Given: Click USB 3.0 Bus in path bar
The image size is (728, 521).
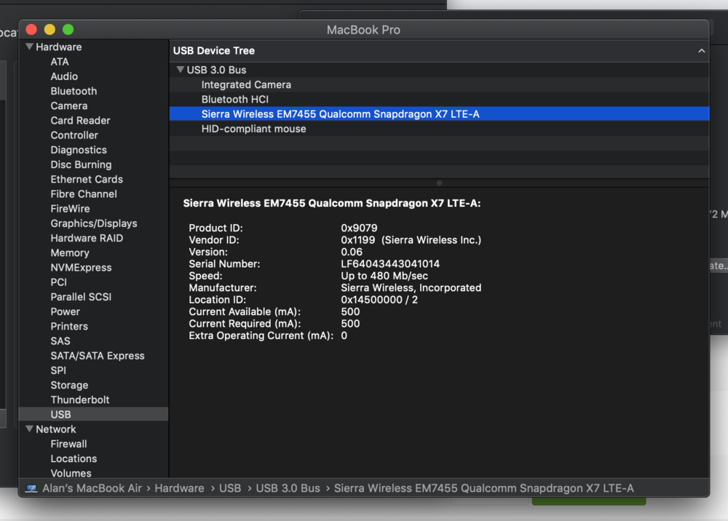Looking at the screenshot, I should click(x=288, y=488).
